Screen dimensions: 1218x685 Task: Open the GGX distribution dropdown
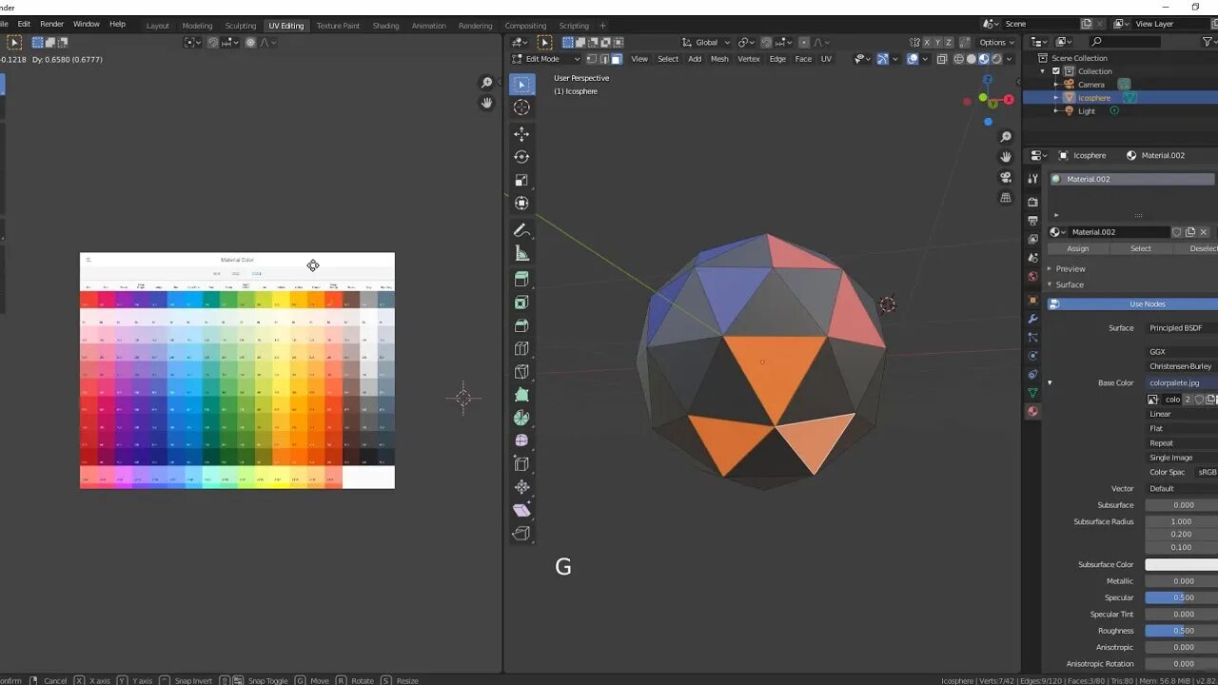pyautogui.click(x=1180, y=352)
